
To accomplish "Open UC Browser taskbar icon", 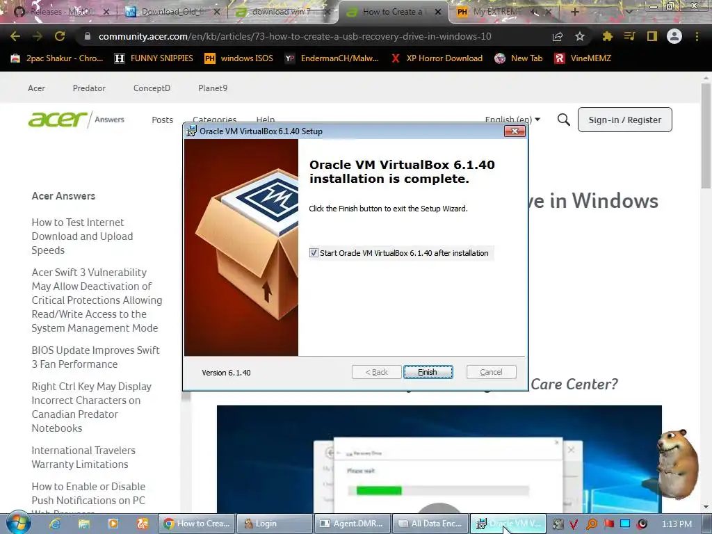I will coord(143,524).
